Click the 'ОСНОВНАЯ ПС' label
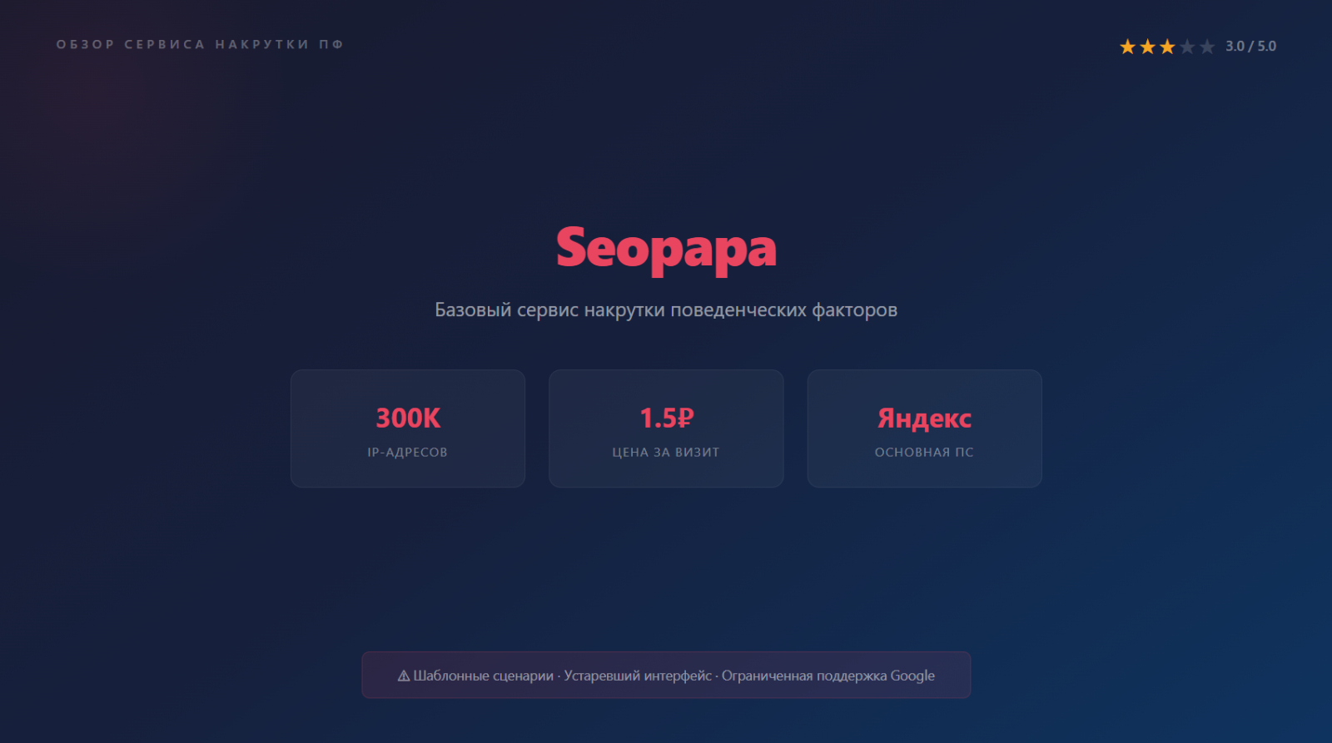1332x743 pixels. tap(924, 453)
